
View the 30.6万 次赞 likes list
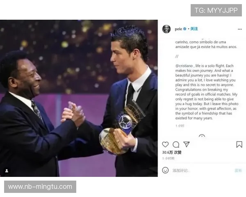tap(172, 152)
